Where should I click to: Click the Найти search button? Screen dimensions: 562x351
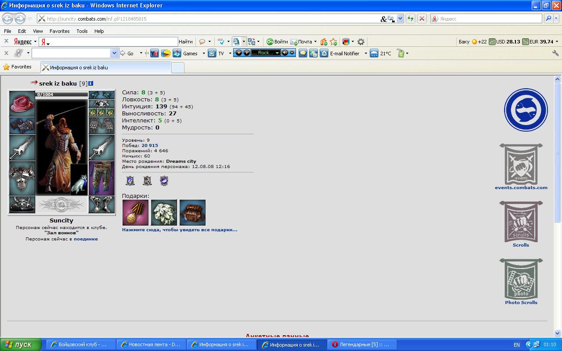(186, 42)
